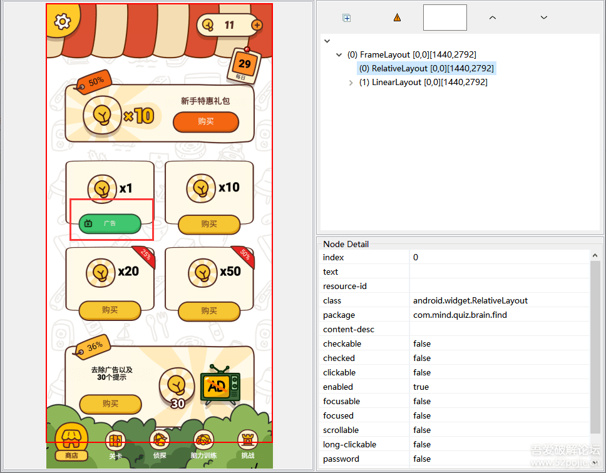Viewport: 606px width, 473px height.
Task: Click the expand-all plus icon in toolbar
Action: (346, 18)
